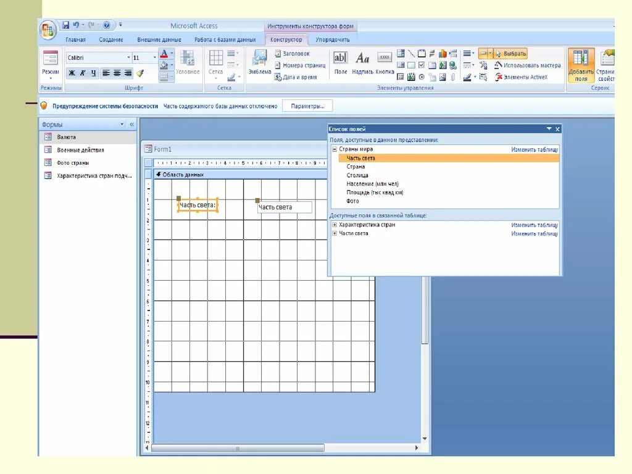Open Элементы ActiveX
The image size is (632, 474).
pyautogui.click(x=521, y=77)
